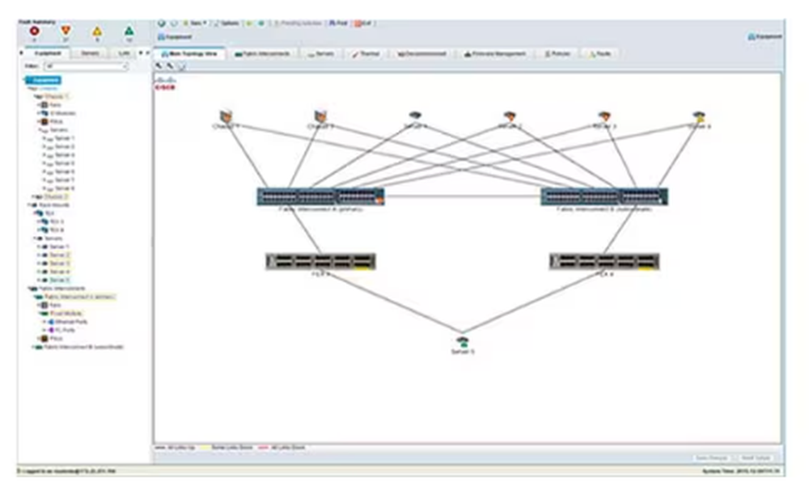Open the New dropdown in the toolbar
The image size is (809, 502).
point(195,23)
